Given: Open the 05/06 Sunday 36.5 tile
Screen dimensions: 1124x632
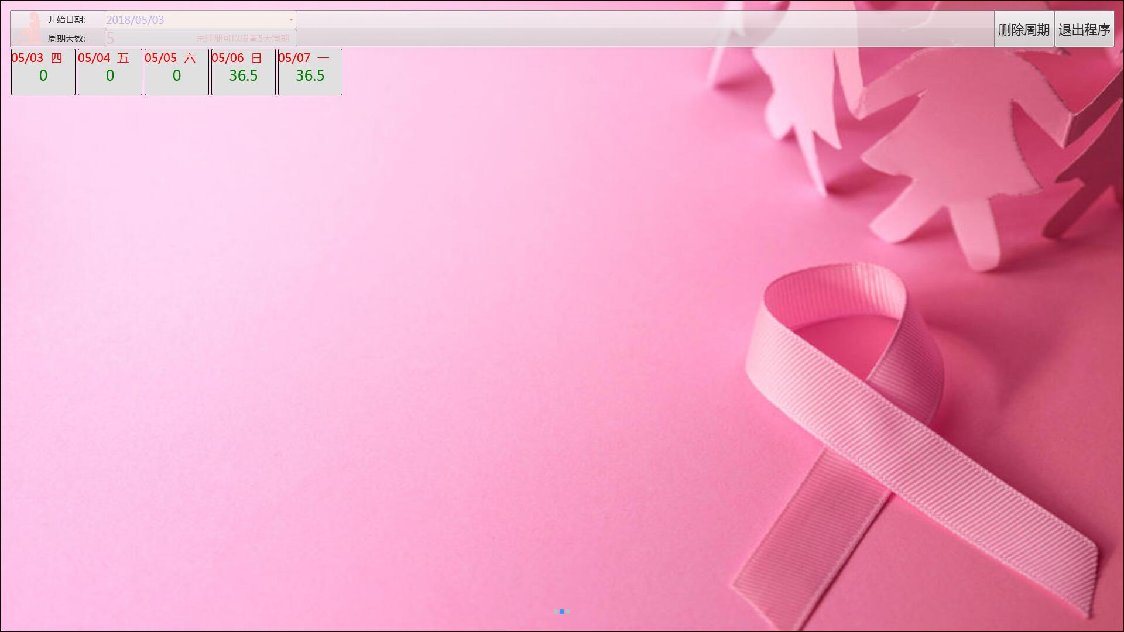Looking at the screenshot, I should pos(244,72).
